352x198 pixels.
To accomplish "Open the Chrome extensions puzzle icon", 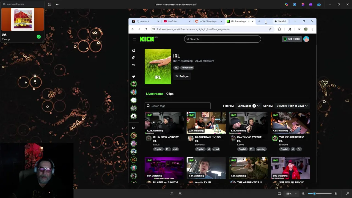I will click(279, 29).
